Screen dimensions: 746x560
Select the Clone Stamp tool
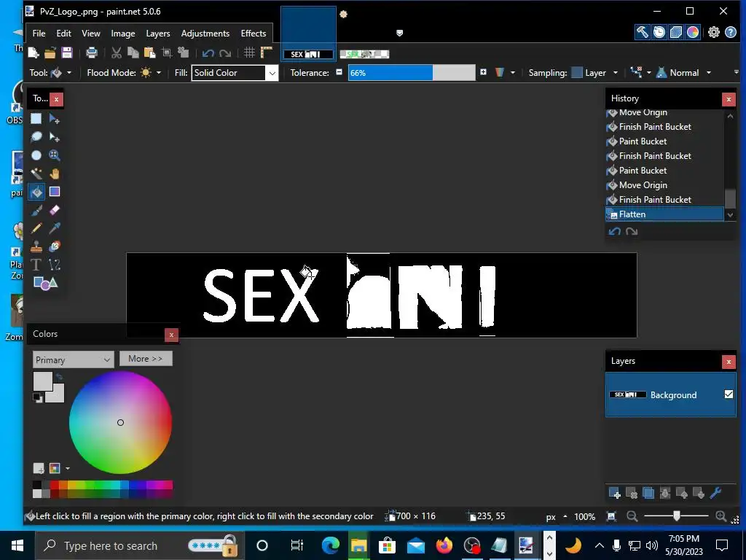36,246
